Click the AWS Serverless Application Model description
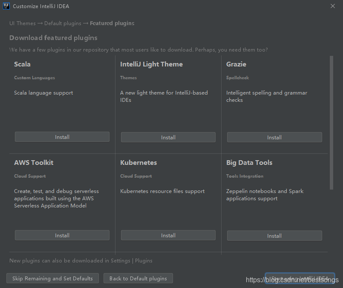The width and height of the screenshot is (343, 288). tap(56, 199)
